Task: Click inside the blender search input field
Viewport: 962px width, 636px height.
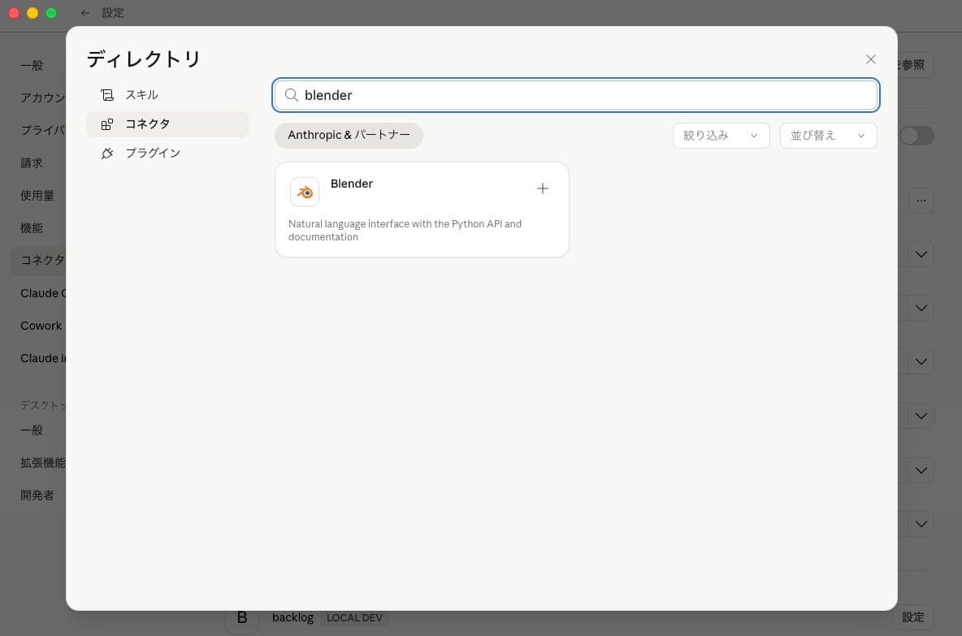Action: (x=569, y=95)
